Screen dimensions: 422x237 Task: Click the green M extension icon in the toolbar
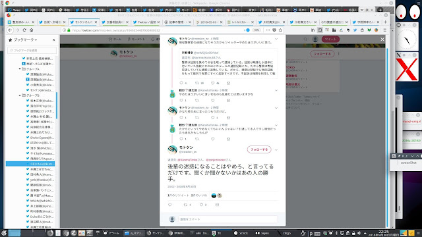pyautogui.click(x=369, y=30)
